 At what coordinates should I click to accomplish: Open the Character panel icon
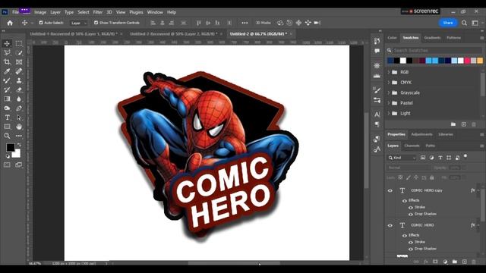click(377, 115)
